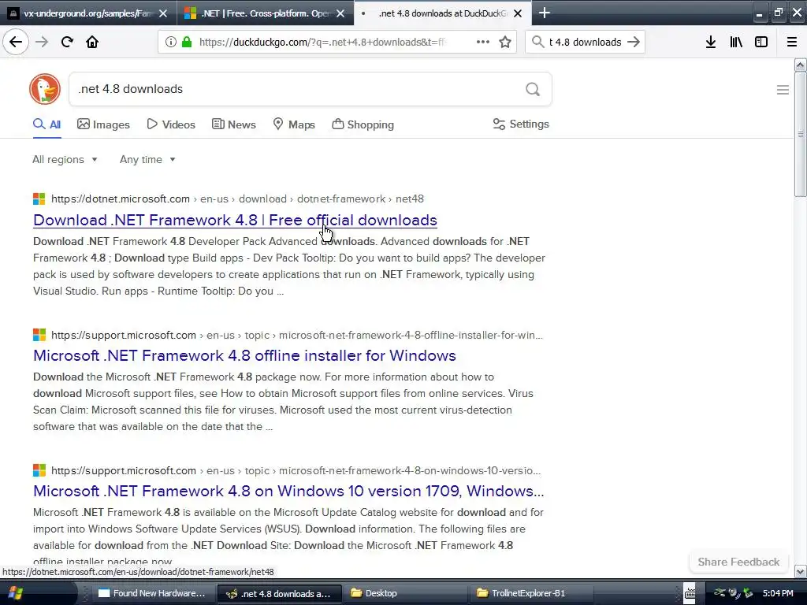
Task: Open a new browser tab
Action: 544,13
